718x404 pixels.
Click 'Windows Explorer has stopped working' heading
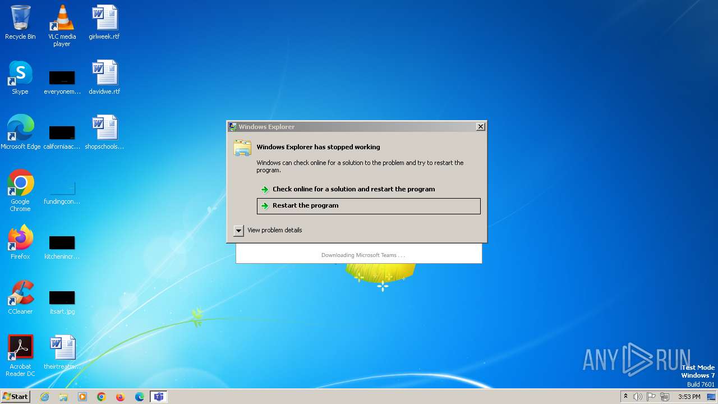click(x=318, y=147)
